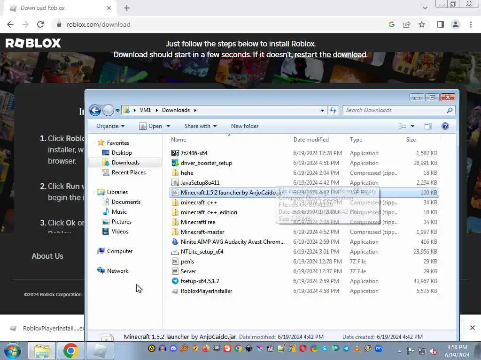Select JavaSetup8u411 file

200,183
